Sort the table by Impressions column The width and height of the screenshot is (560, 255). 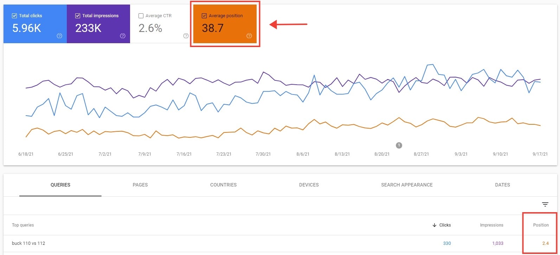(491, 225)
